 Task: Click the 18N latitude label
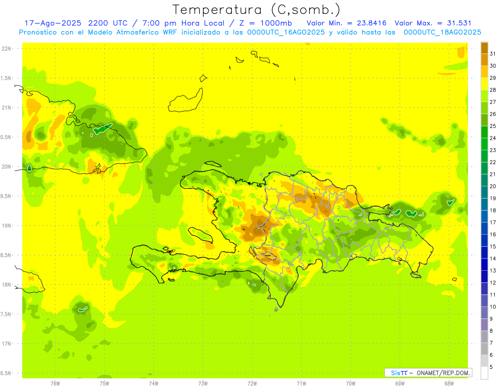6,285
